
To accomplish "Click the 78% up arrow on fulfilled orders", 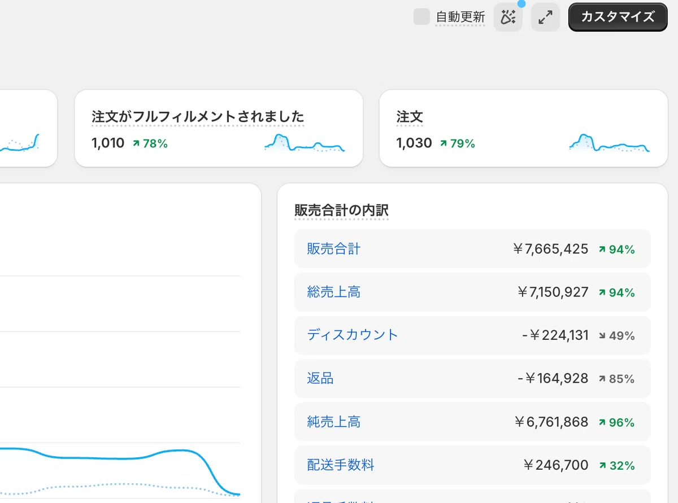I will 136,144.
